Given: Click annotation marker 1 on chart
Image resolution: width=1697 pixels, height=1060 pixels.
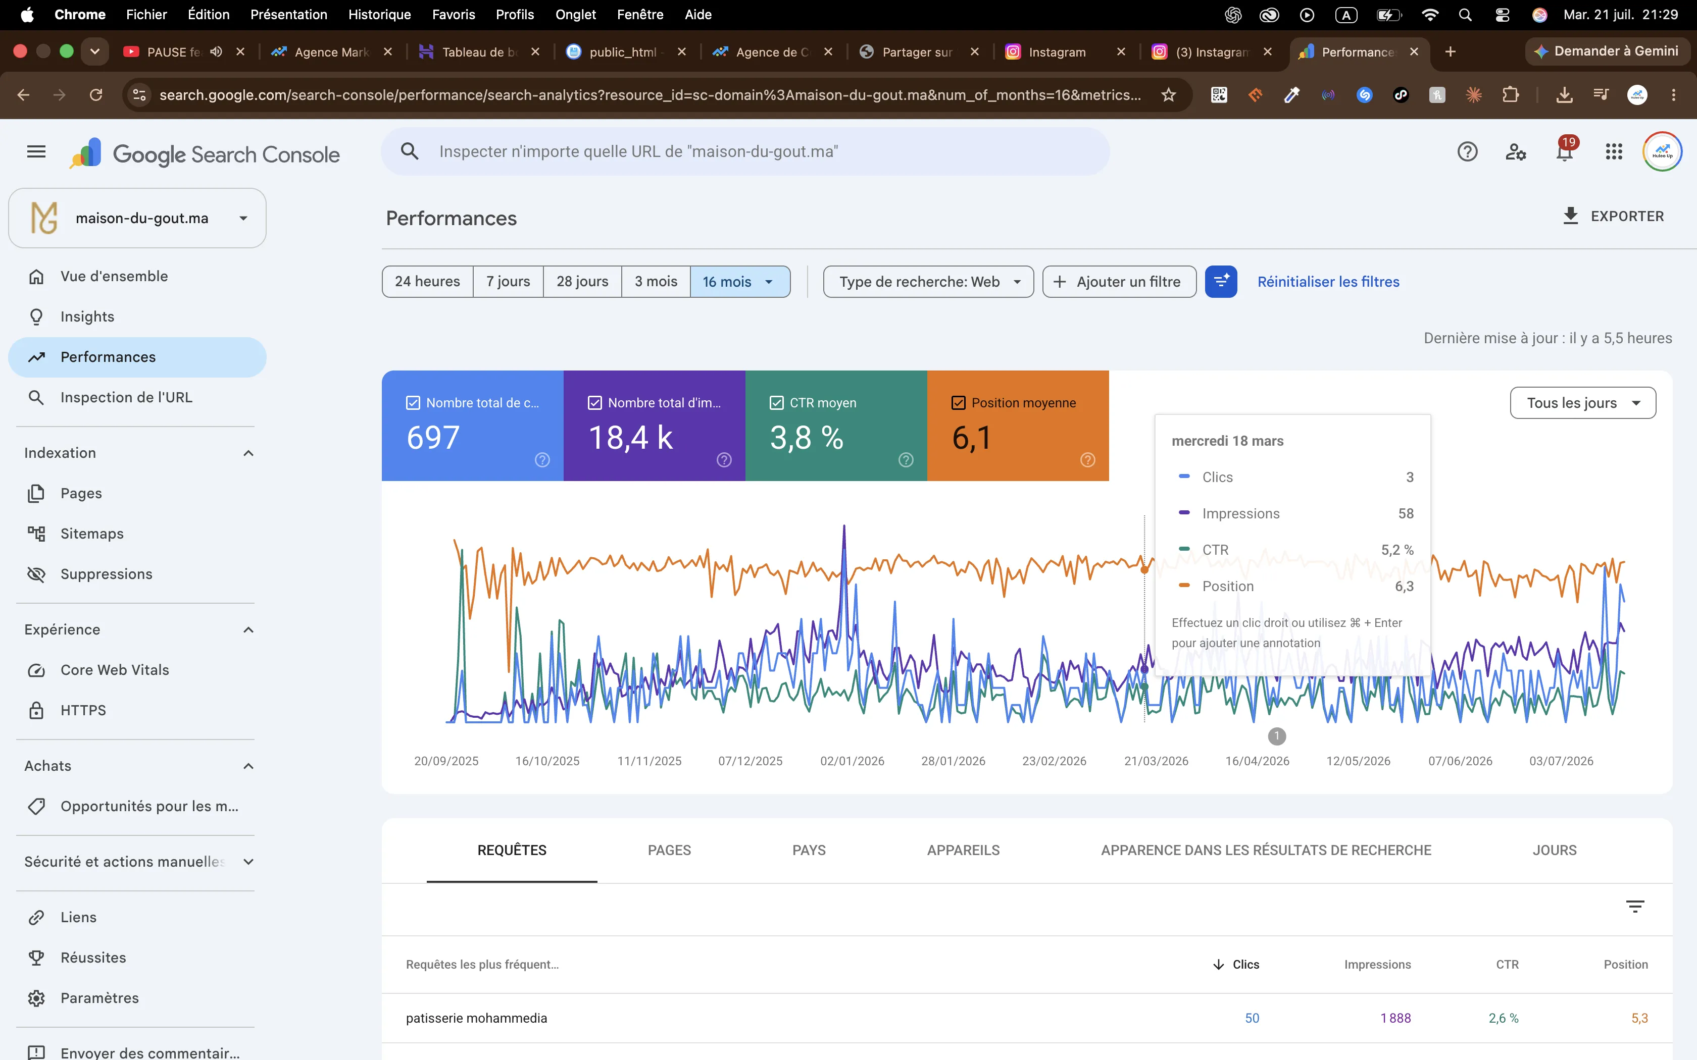Looking at the screenshot, I should point(1277,736).
